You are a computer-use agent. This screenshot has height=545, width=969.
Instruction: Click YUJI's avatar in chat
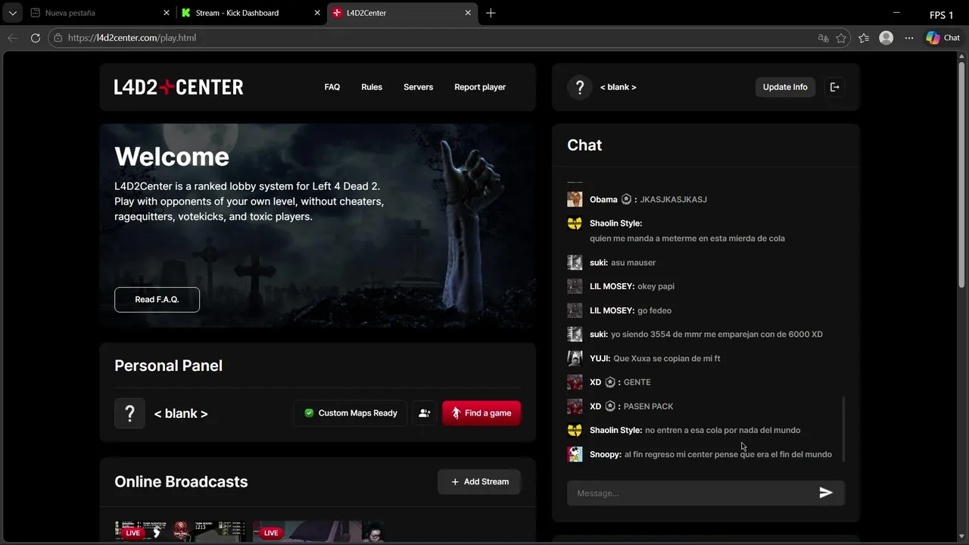click(x=575, y=358)
